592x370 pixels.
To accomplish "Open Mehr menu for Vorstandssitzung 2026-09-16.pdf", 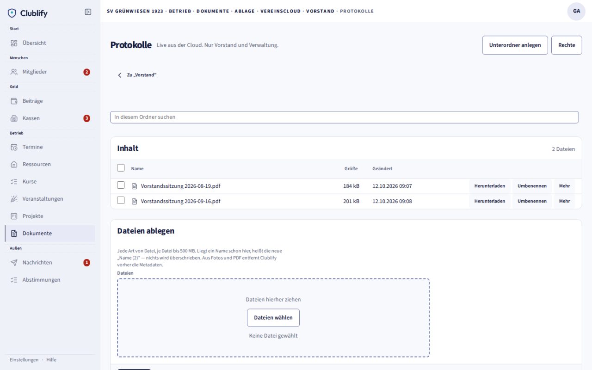I will tap(564, 201).
